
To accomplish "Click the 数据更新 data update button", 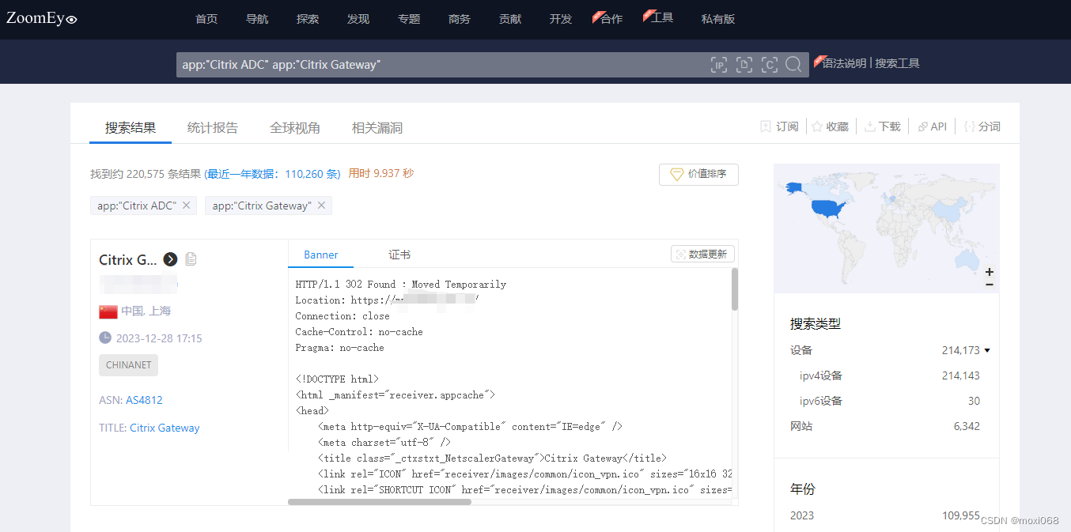I will pyautogui.click(x=703, y=254).
